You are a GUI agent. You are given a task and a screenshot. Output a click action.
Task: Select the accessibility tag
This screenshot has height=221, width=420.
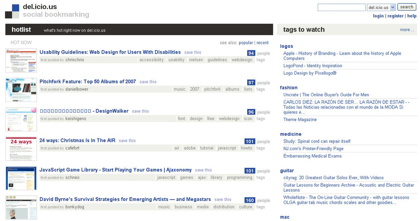152,60
